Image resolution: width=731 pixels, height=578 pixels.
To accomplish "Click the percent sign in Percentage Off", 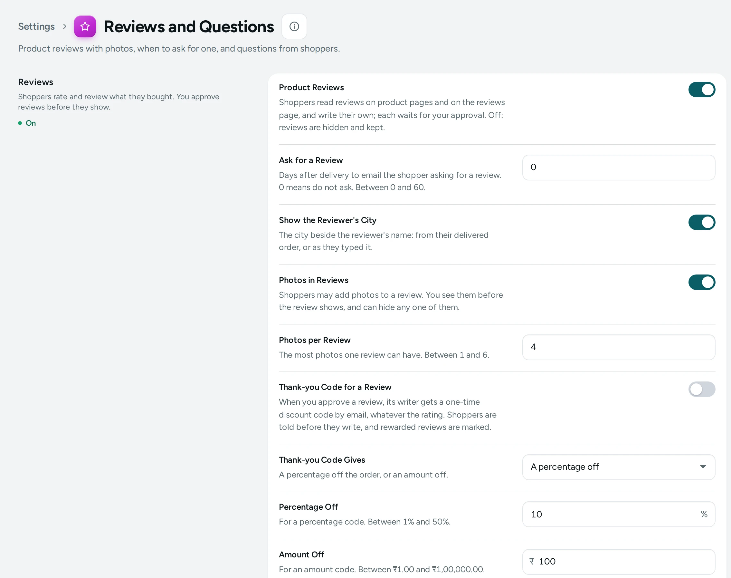I will [x=704, y=514].
